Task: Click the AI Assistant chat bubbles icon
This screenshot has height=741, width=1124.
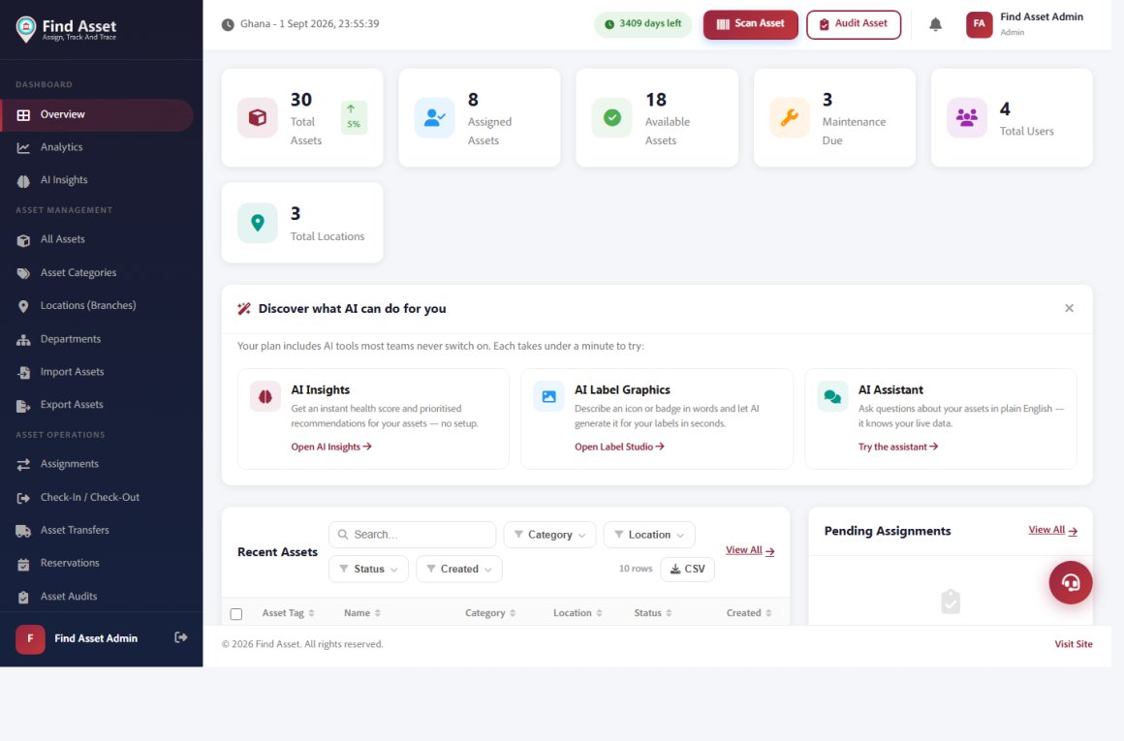Action: coord(832,396)
